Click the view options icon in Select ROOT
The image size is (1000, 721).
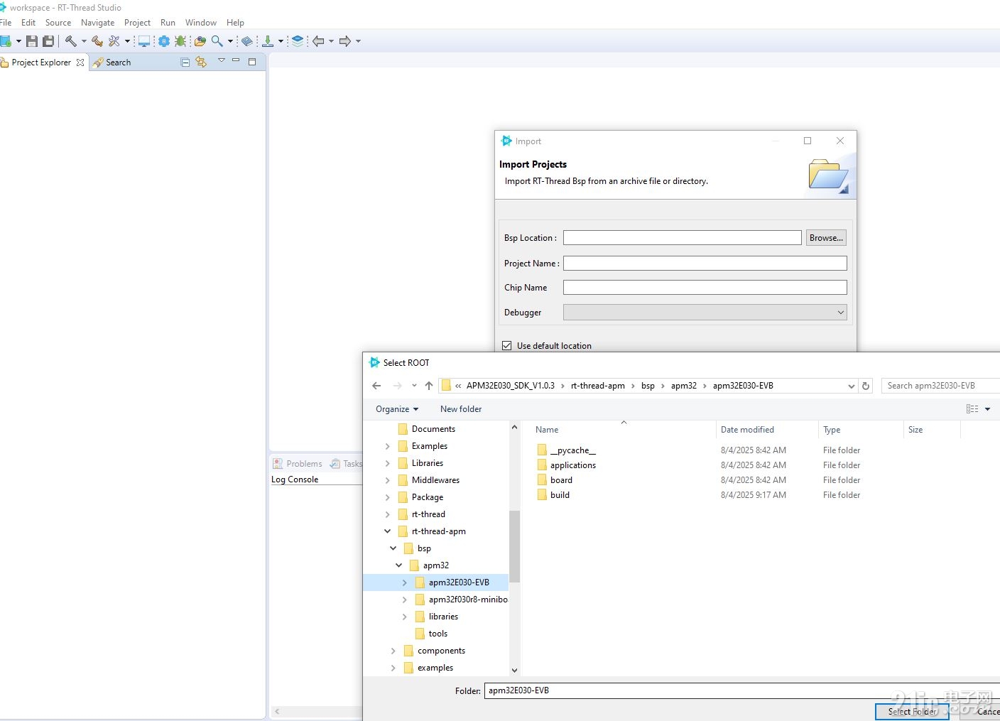pos(972,409)
